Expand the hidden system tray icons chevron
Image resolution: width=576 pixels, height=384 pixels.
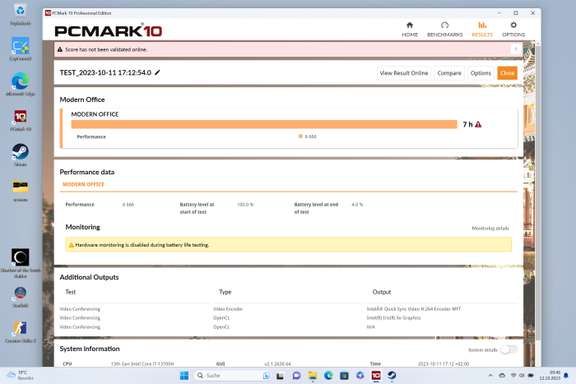tap(490, 375)
